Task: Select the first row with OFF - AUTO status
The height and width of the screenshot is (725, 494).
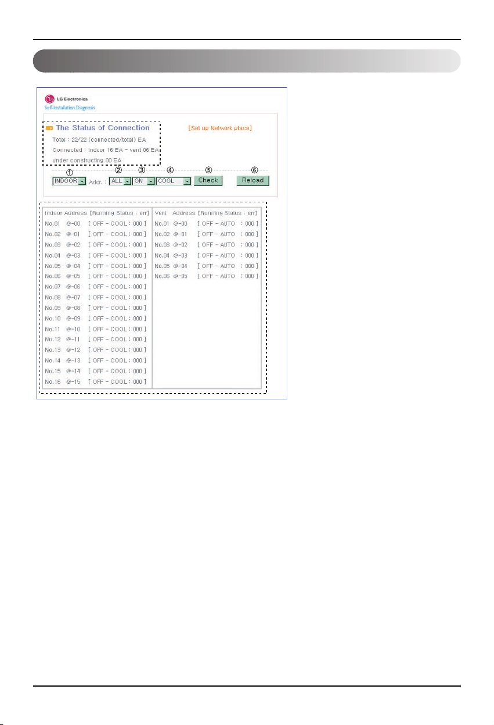Action: point(206,223)
